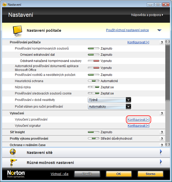Screen dimensions: 172x182
Task: Adjust Prověřování sledovacích souborů cookie slider
Action: (x=93, y=93)
